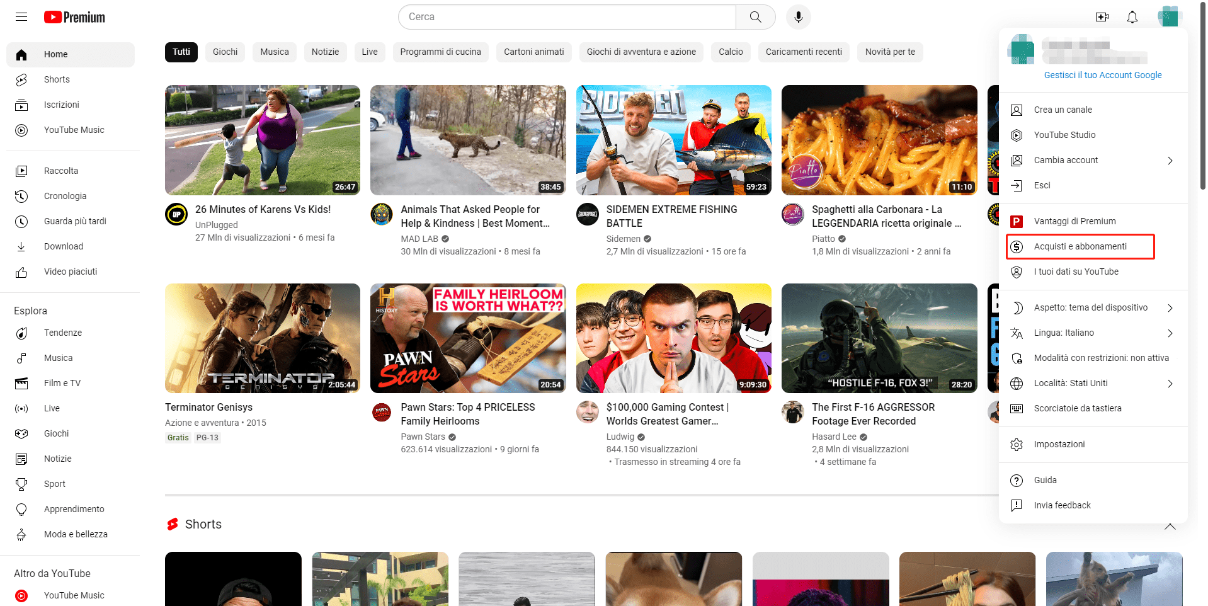Open Modalità con restrizioni setting

(1093, 358)
